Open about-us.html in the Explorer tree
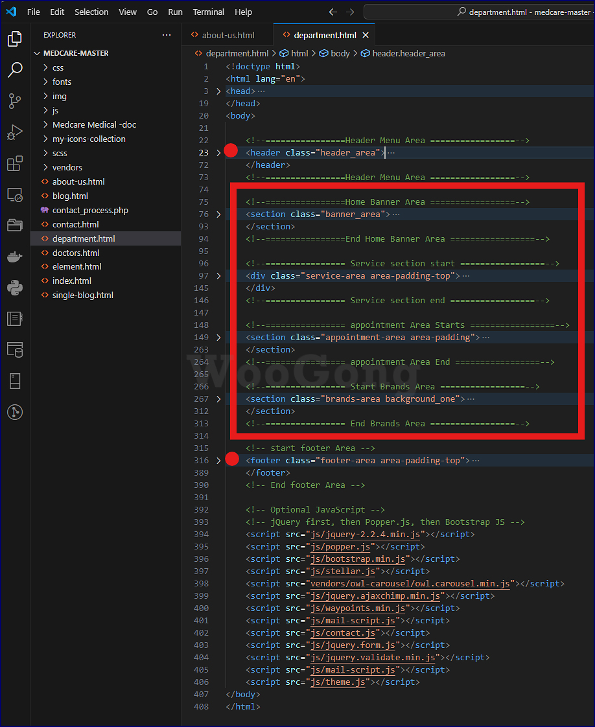The image size is (595, 727). click(106, 181)
